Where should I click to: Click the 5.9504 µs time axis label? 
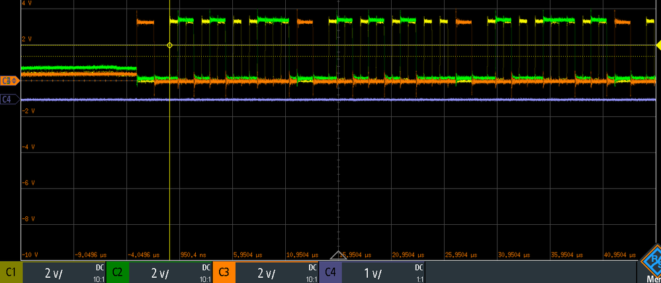click(x=247, y=255)
